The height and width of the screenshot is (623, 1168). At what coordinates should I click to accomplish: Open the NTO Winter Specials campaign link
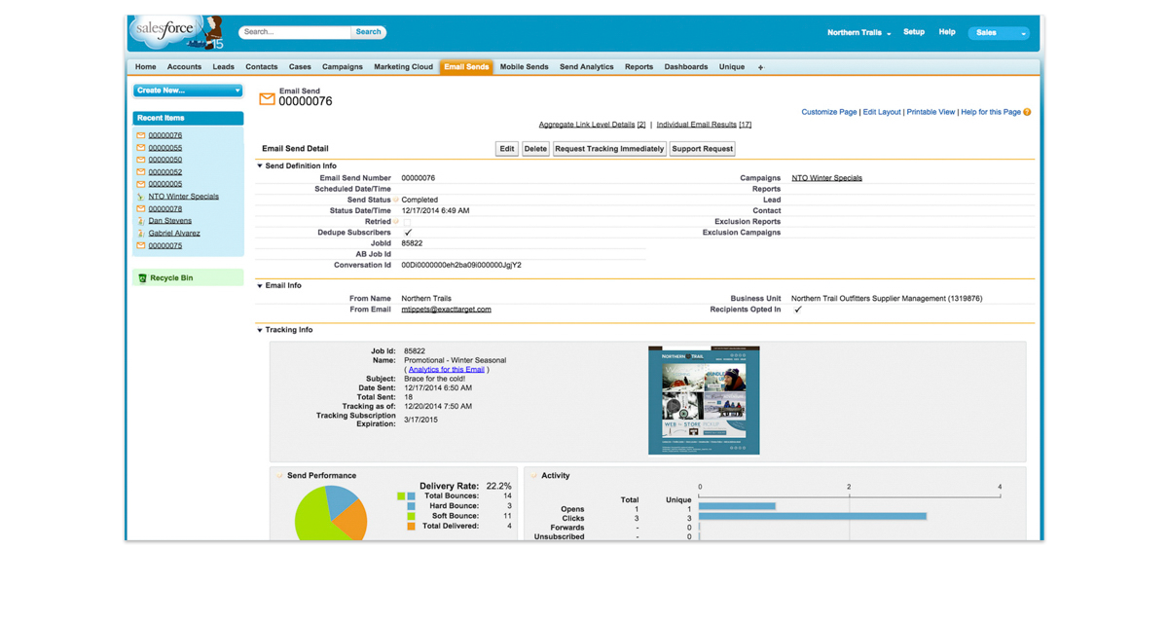(x=827, y=178)
